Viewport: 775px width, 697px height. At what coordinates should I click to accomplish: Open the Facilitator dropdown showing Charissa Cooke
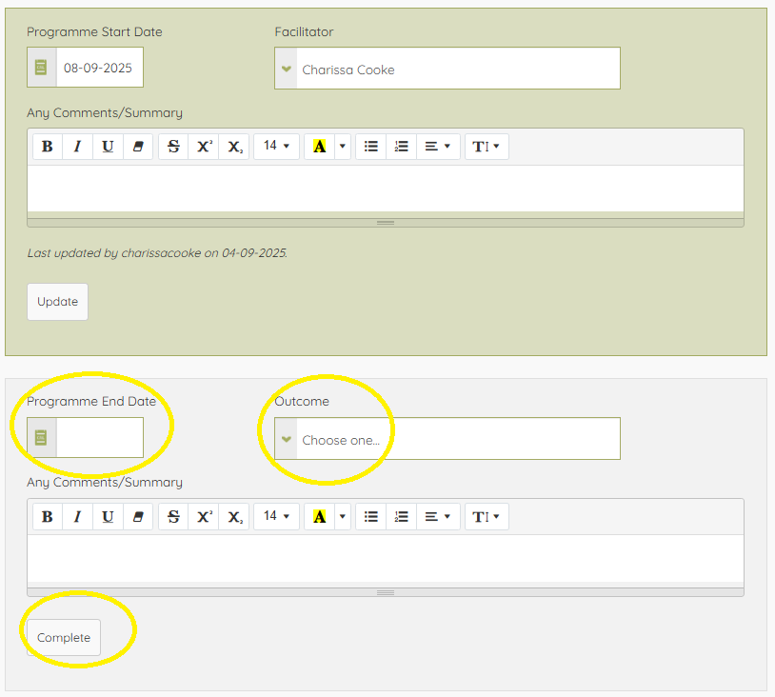point(447,70)
